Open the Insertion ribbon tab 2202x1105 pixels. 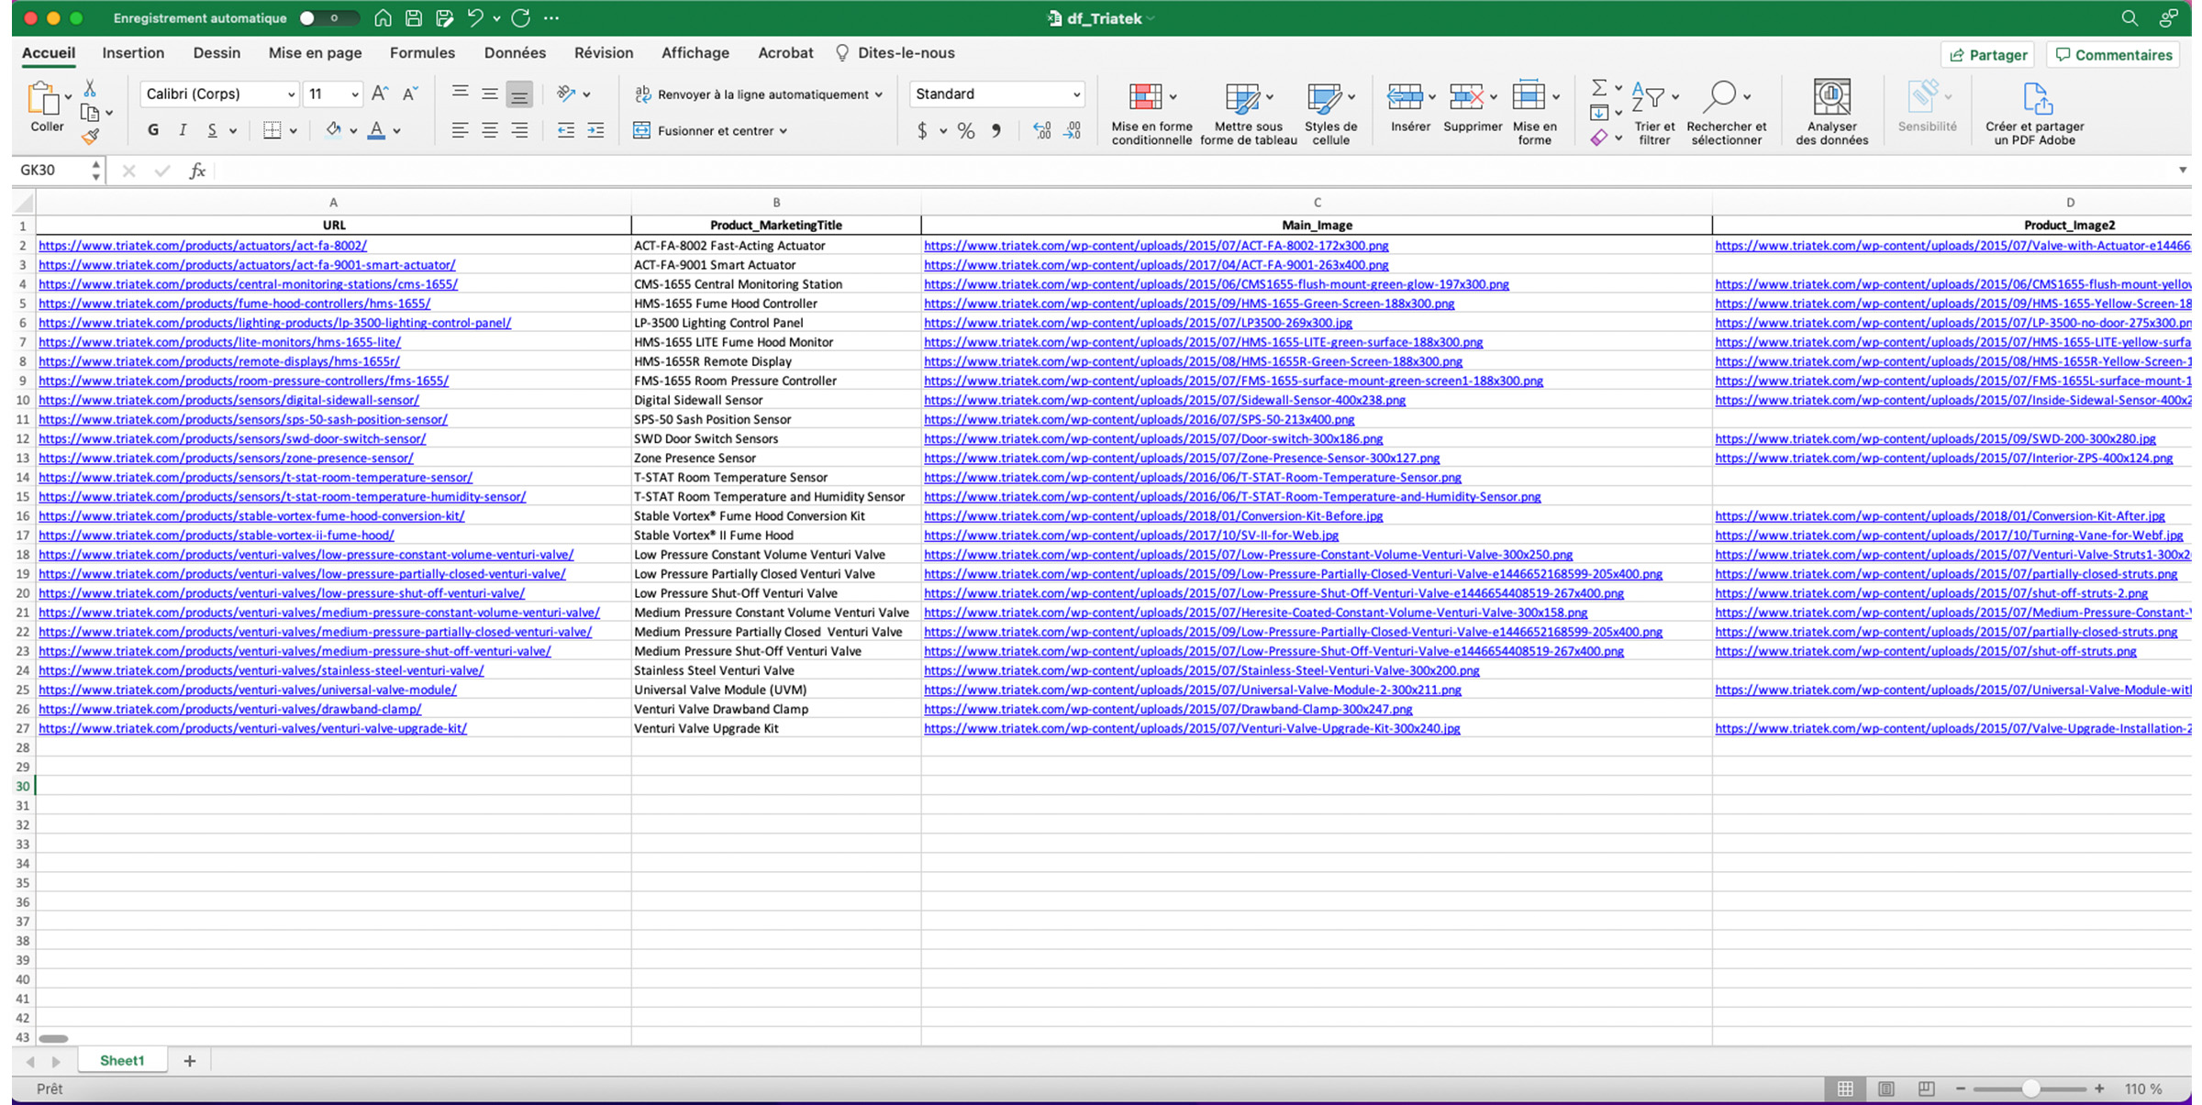coord(133,52)
